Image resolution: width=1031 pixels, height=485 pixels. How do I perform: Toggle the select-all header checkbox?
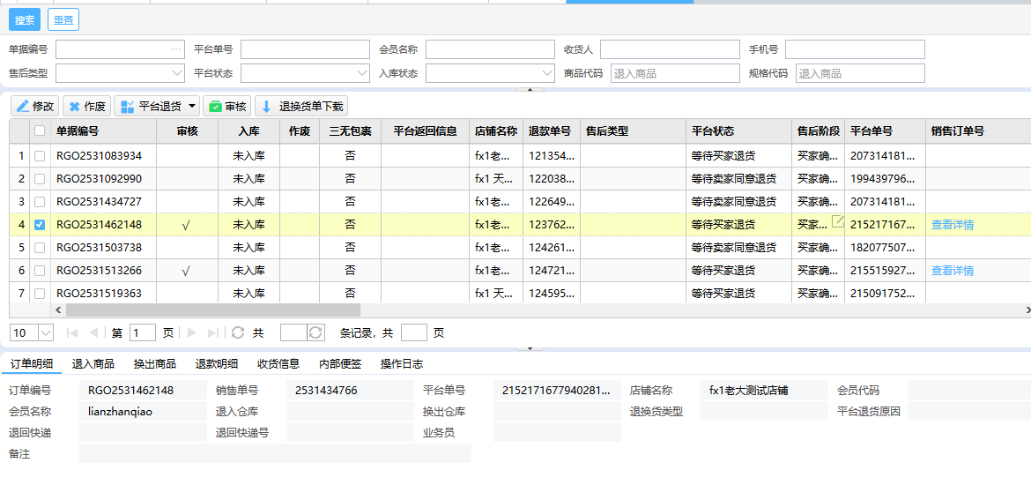point(39,131)
